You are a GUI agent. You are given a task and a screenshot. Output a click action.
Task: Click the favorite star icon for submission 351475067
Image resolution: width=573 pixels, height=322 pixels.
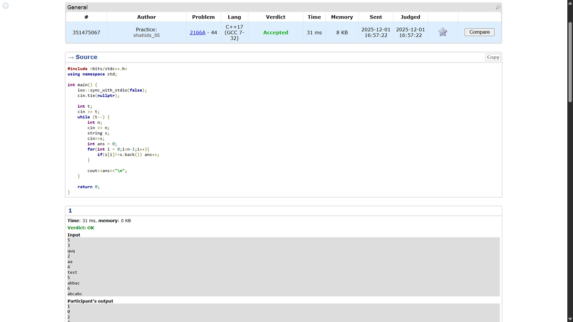coord(443,32)
